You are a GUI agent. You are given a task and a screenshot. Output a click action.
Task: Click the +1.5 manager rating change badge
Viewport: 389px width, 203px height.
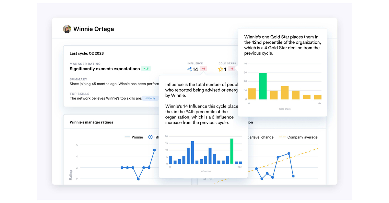click(146, 69)
